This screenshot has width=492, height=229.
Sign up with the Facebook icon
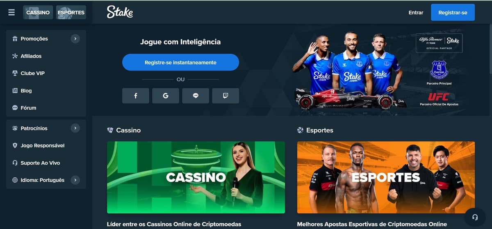click(135, 96)
